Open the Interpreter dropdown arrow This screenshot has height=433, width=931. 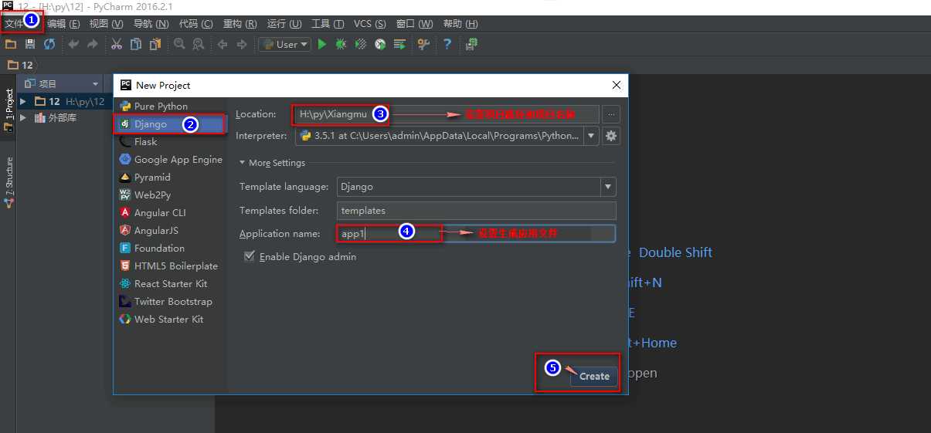[x=592, y=136]
